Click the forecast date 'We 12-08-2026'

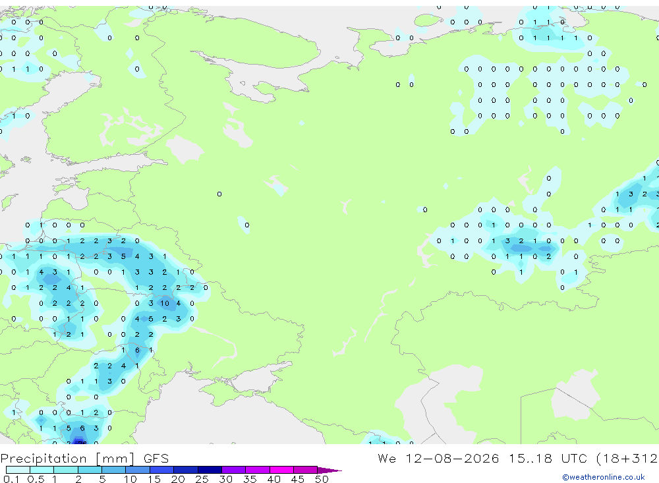tap(438, 458)
